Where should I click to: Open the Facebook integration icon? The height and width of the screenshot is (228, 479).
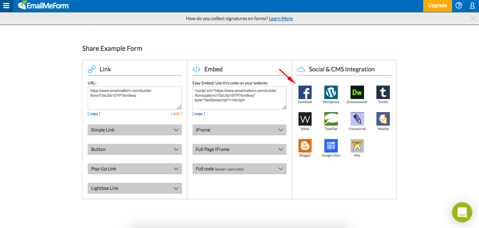pos(304,92)
